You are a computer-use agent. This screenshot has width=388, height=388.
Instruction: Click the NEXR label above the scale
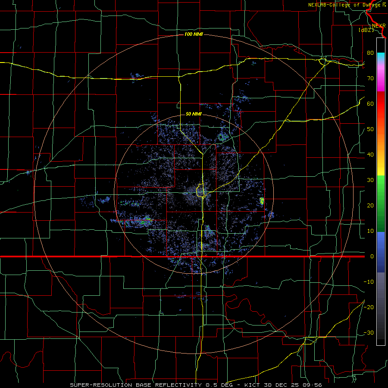point(379,26)
